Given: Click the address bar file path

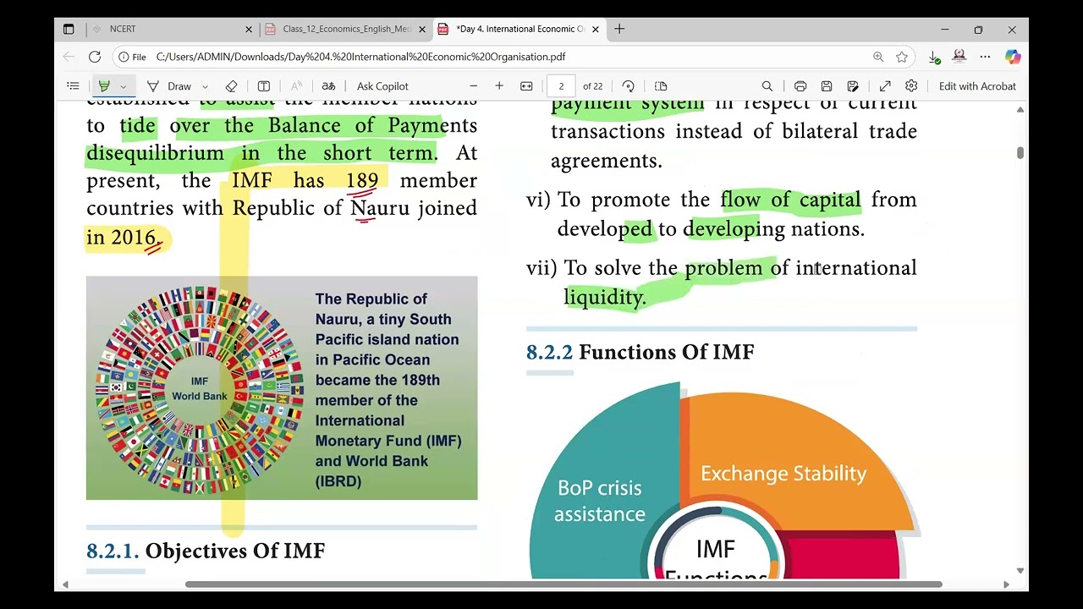Looking at the screenshot, I should click(360, 57).
